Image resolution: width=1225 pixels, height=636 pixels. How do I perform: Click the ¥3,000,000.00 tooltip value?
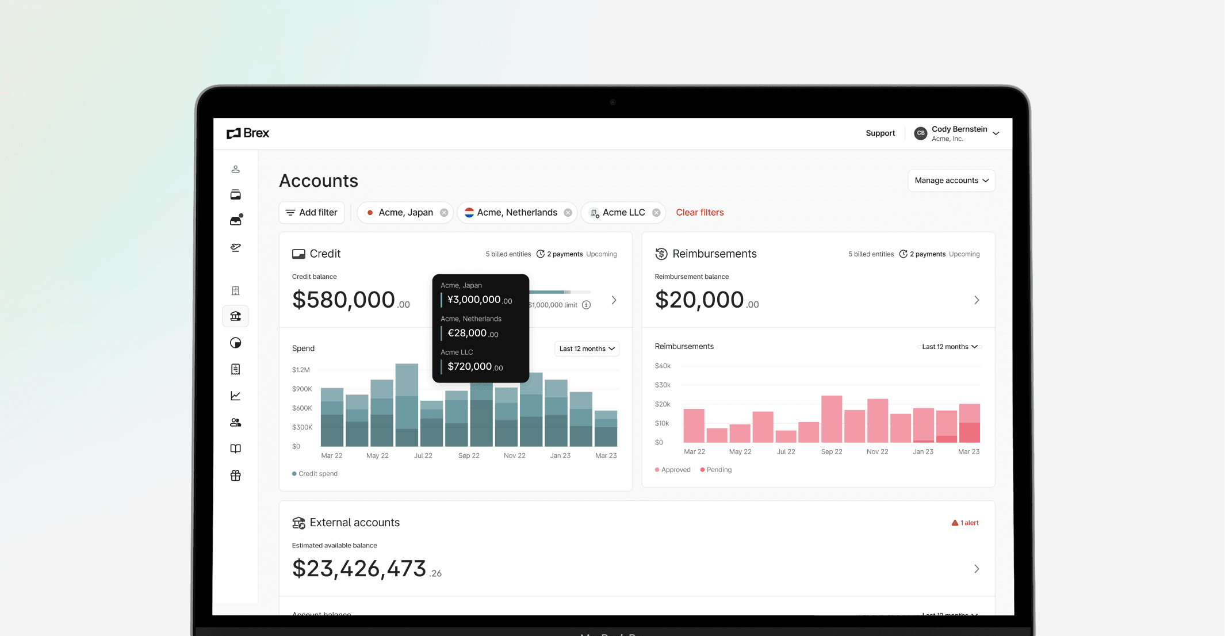480,300
